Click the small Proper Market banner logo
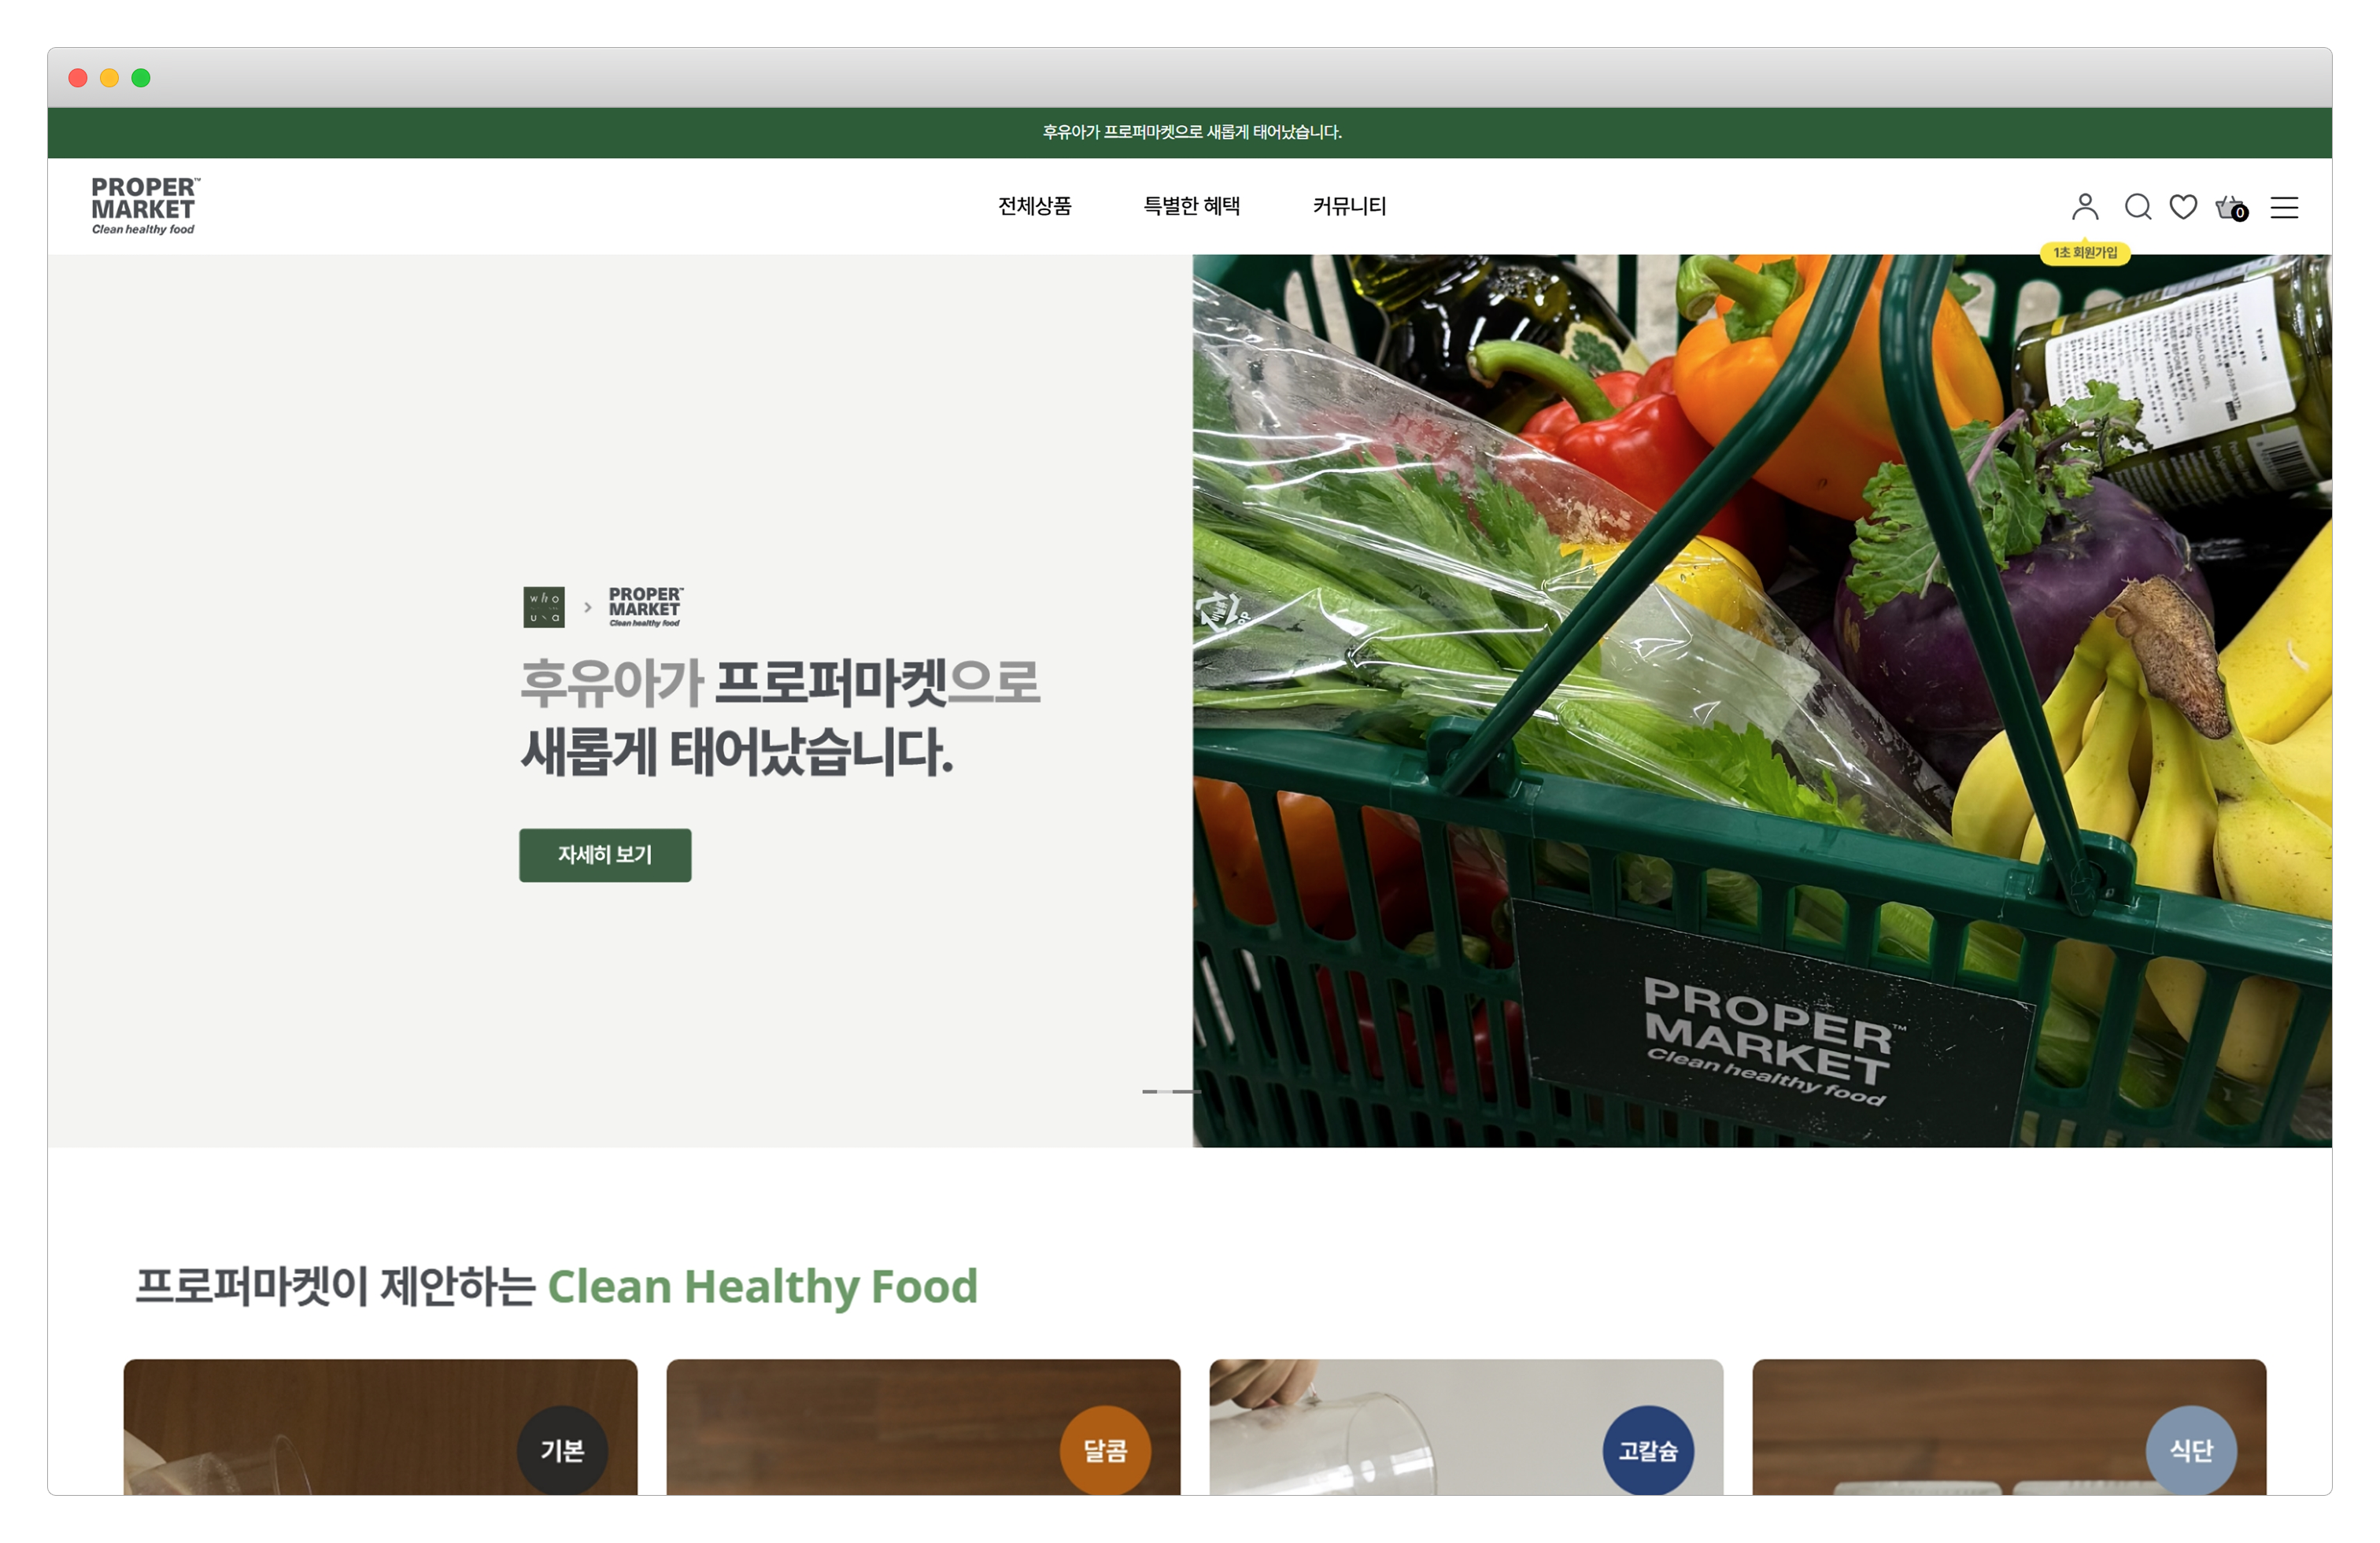This screenshot has height=1543, width=2380. point(646,607)
